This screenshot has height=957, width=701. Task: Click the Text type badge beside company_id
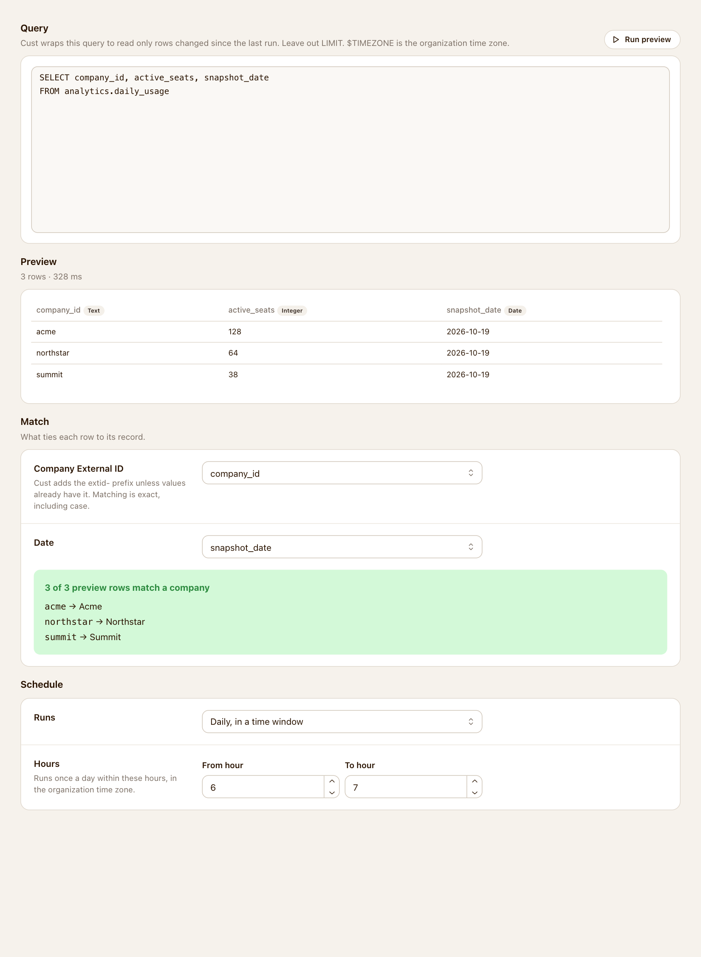click(94, 310)
